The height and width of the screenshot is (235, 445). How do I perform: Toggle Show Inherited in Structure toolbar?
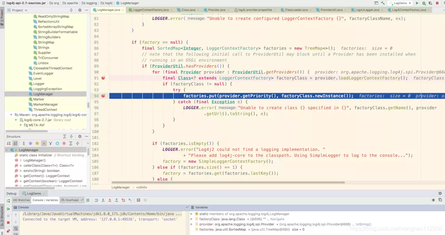(24, 143)
